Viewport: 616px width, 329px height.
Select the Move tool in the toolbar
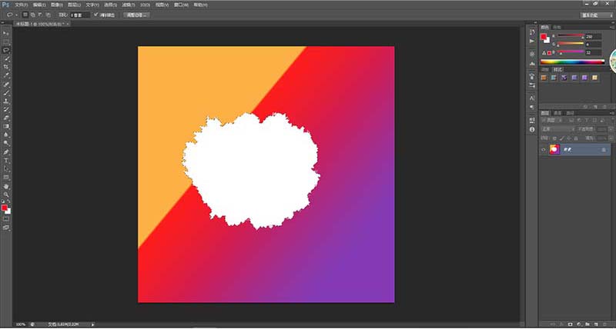(6, 33)
